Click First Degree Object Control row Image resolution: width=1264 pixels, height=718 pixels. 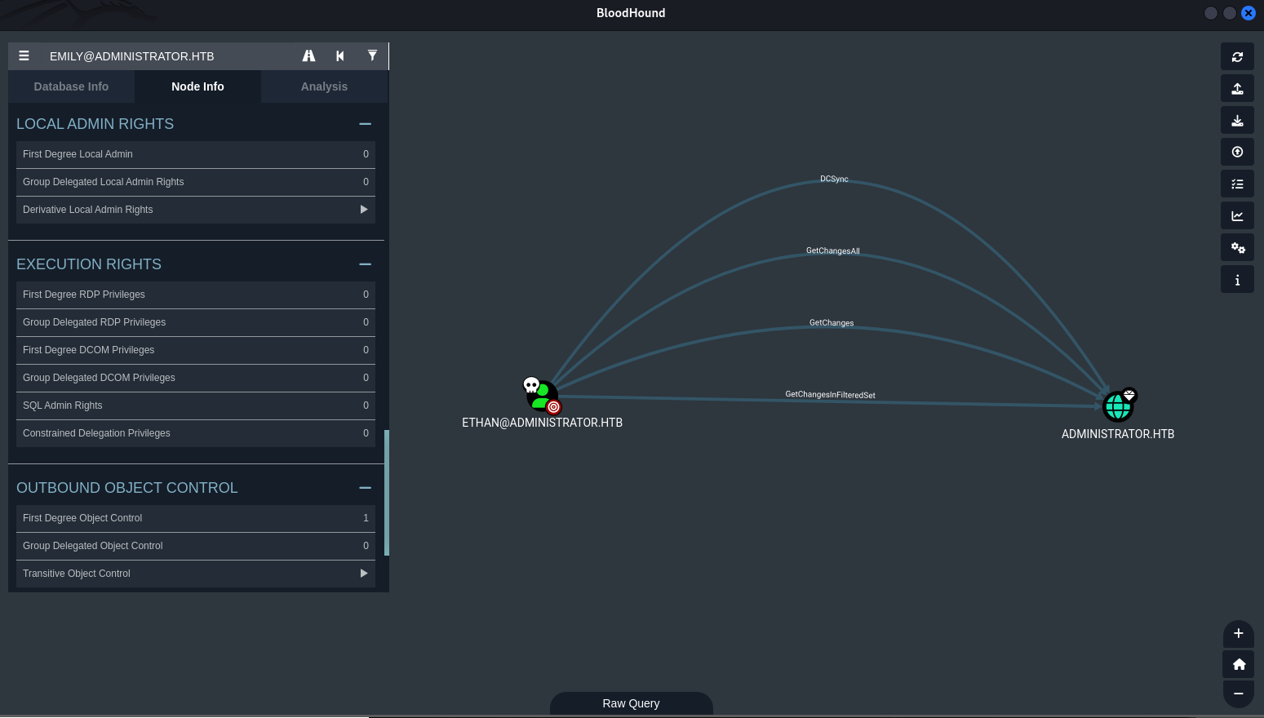pos(195,518)
